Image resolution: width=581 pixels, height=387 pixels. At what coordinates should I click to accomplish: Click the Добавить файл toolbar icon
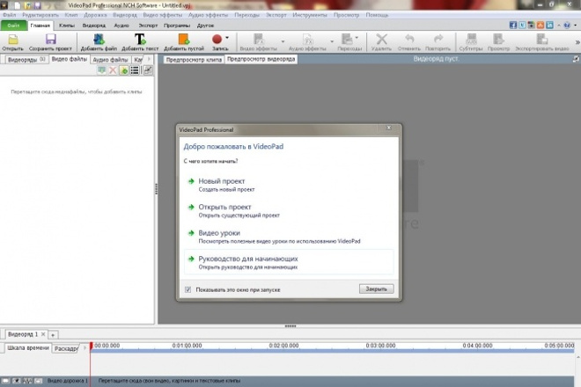pyautogui.click(x=99, y=42)
